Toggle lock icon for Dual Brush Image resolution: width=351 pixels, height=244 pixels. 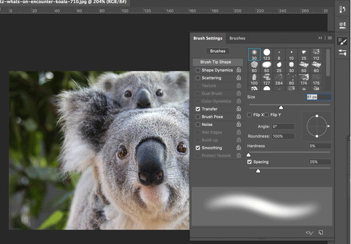pyautogui.click(x=239, y=94)
